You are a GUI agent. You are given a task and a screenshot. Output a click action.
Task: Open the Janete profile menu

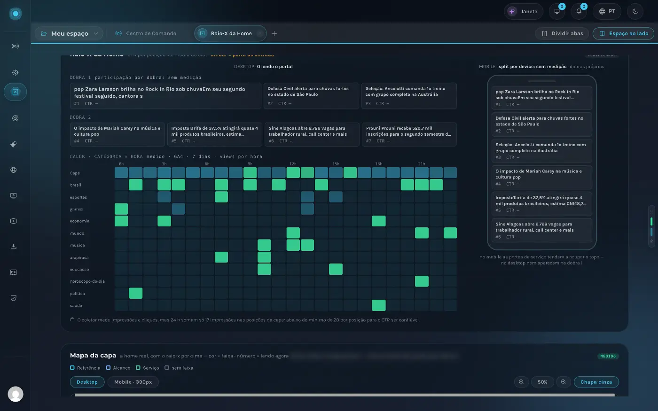[524, 11]
